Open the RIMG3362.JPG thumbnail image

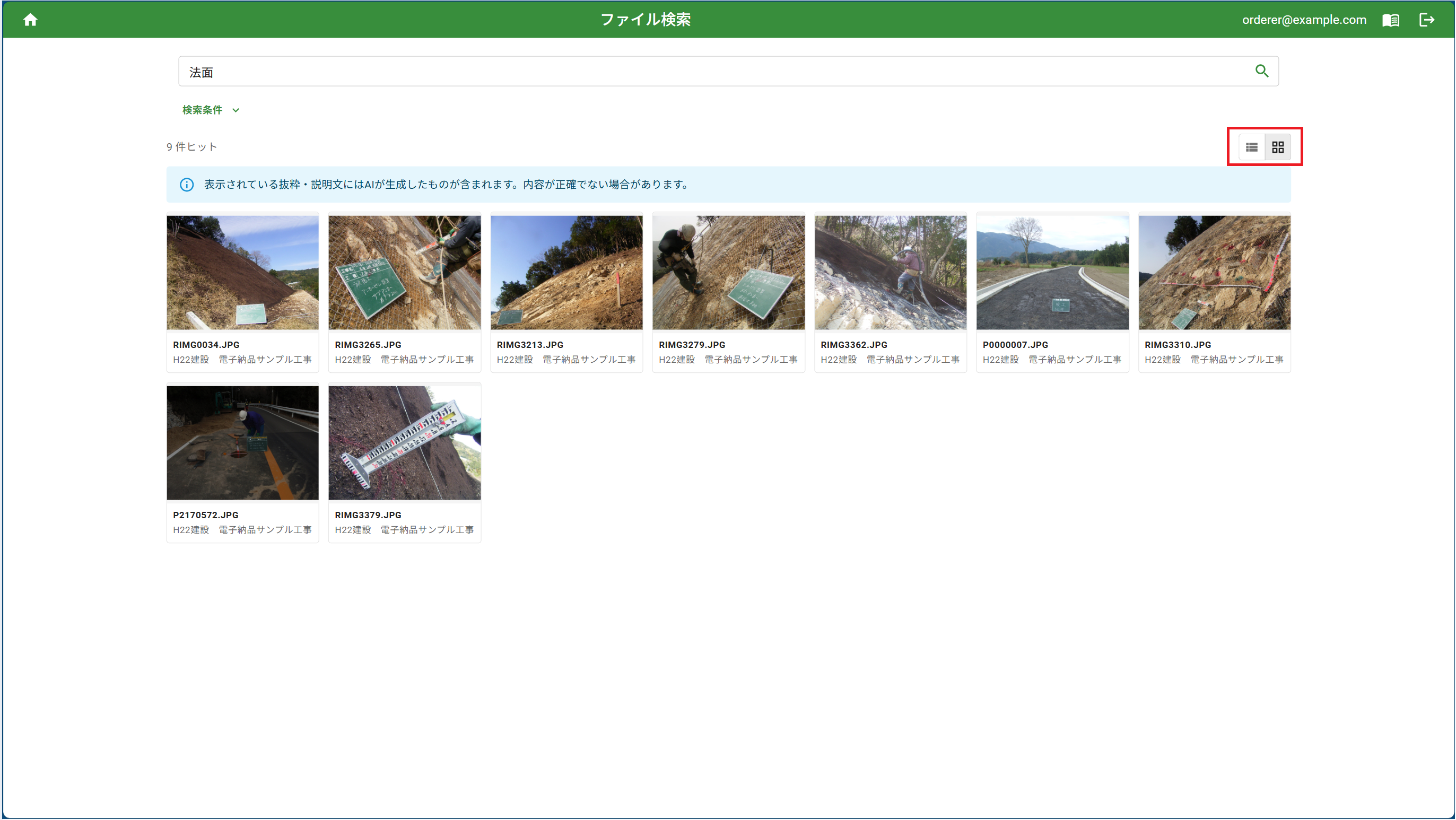click(890, 273)
